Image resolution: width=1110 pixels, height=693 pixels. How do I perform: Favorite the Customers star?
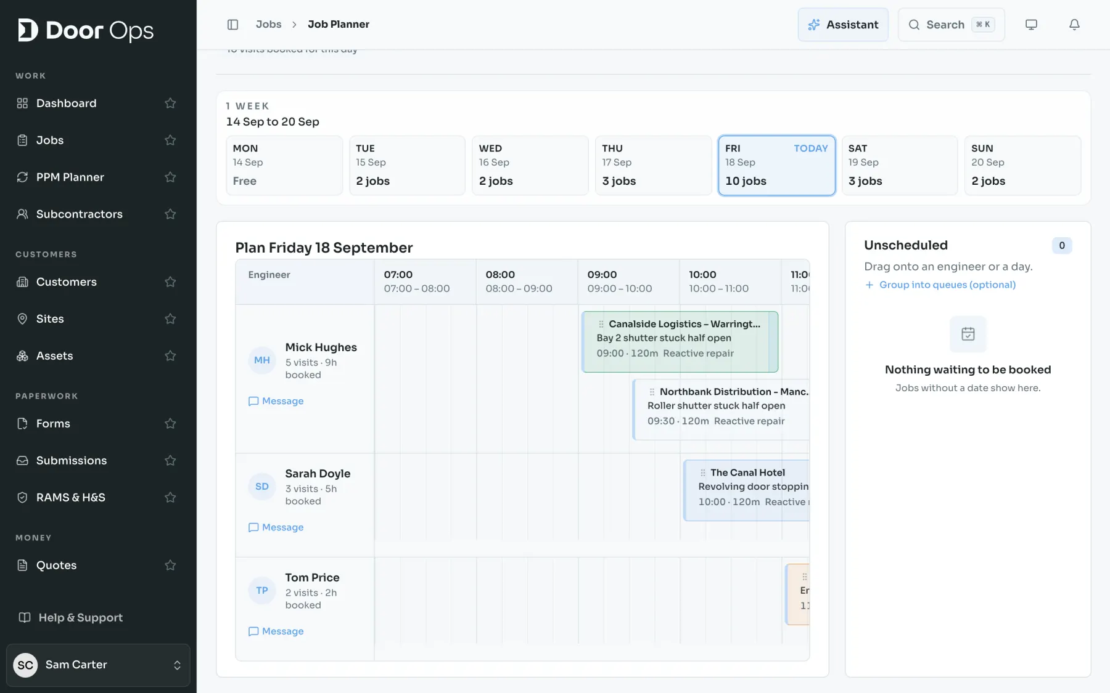point(171,282)
